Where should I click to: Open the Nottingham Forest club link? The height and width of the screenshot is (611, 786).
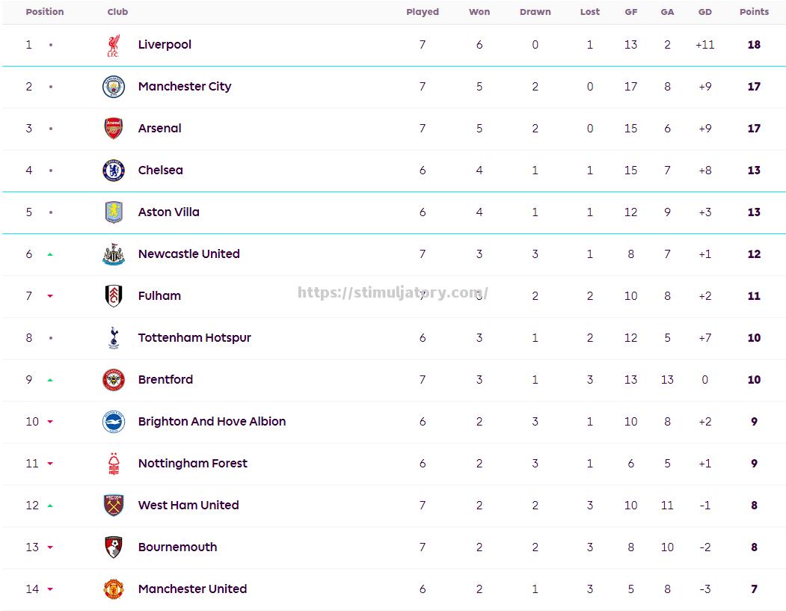click(192, 464)
